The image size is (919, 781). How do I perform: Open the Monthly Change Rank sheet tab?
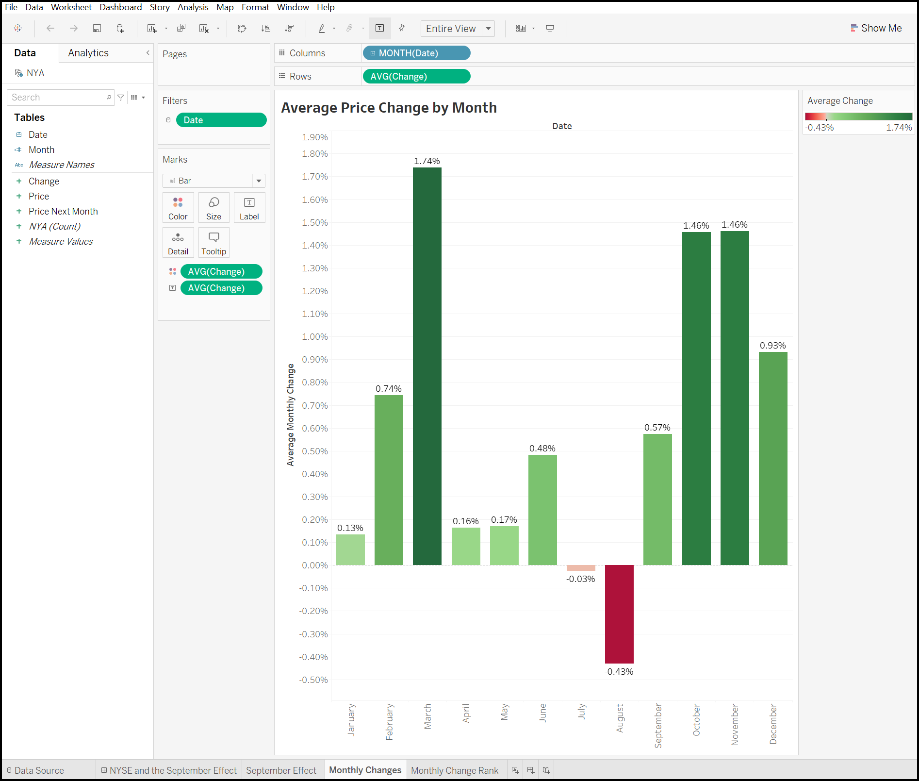point(455,770)
